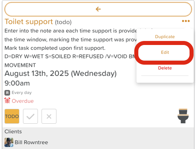This screenshot has width=196, height=149.
Task: Mark task completed with the checkmark box
Action: click(30, 116)
